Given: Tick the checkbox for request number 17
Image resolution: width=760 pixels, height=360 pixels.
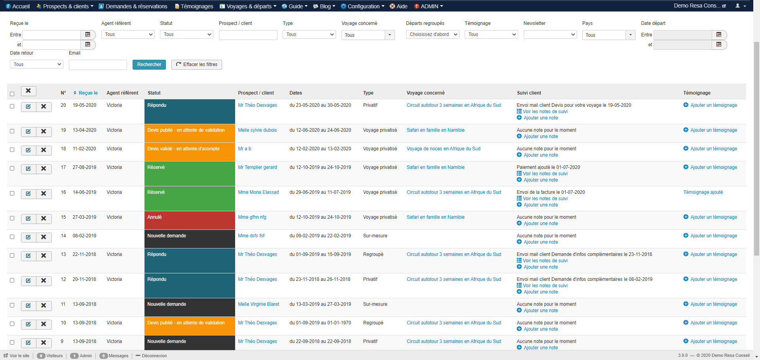Looking at the screenshot, I should tap(12, 169).
